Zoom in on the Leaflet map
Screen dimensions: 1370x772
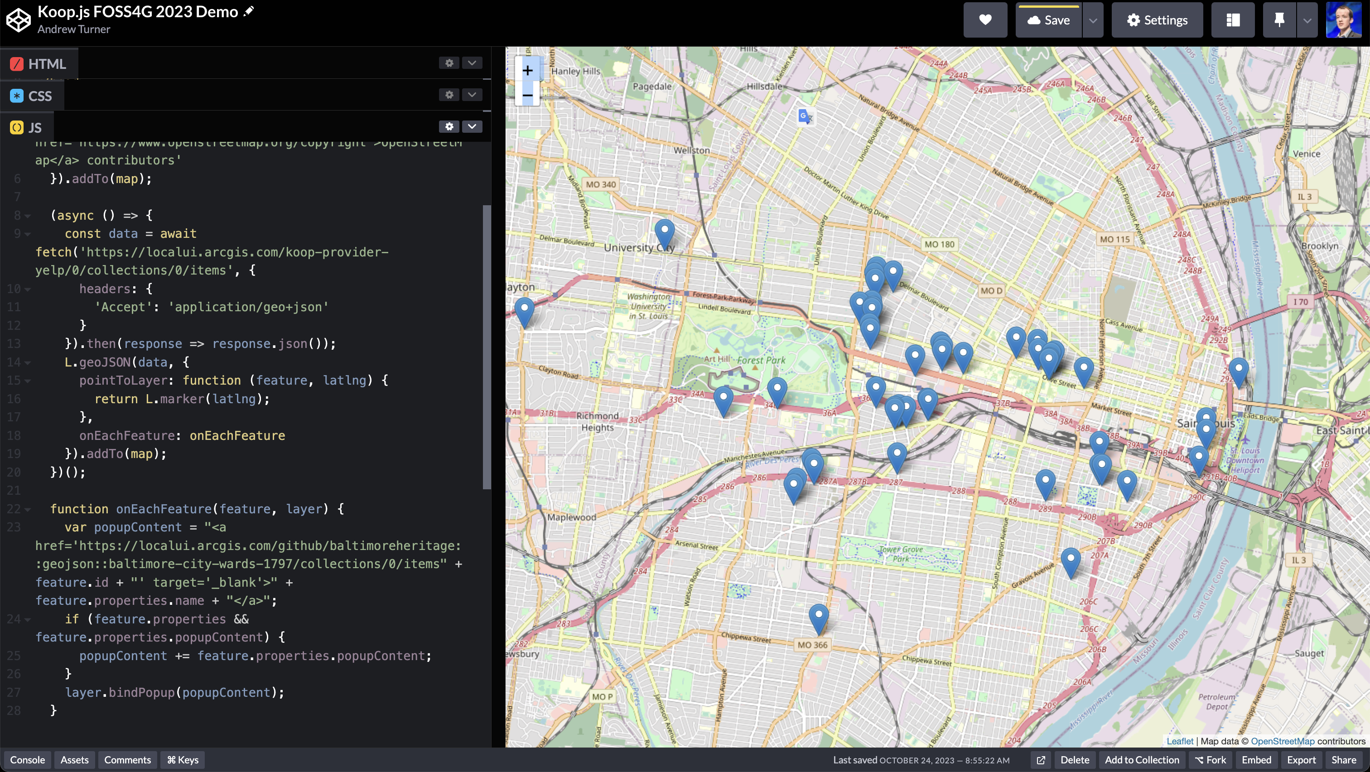coord(527,71)
